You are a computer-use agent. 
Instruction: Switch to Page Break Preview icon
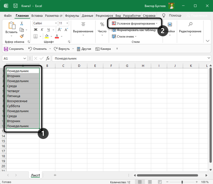[160, 182]
